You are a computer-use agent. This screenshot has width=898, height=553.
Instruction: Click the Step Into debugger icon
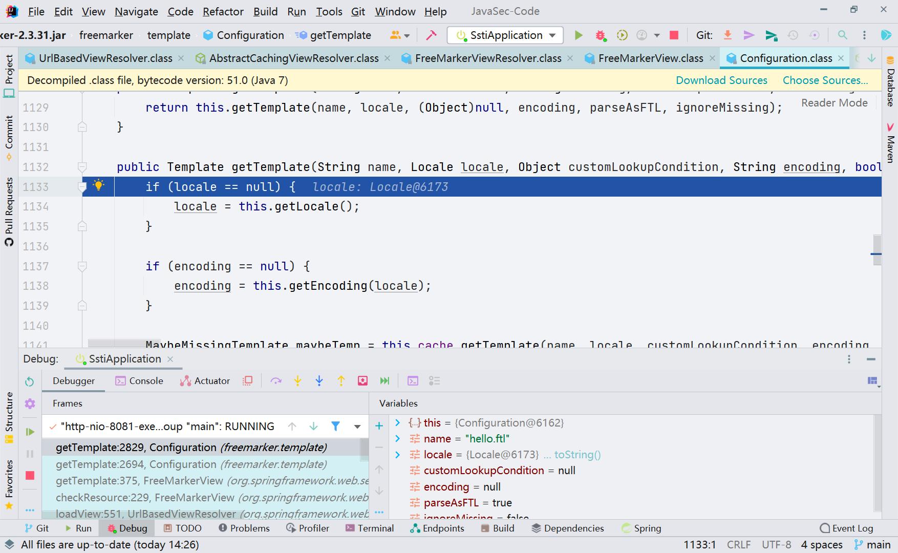pyautogui.click(x=297, y=380)
